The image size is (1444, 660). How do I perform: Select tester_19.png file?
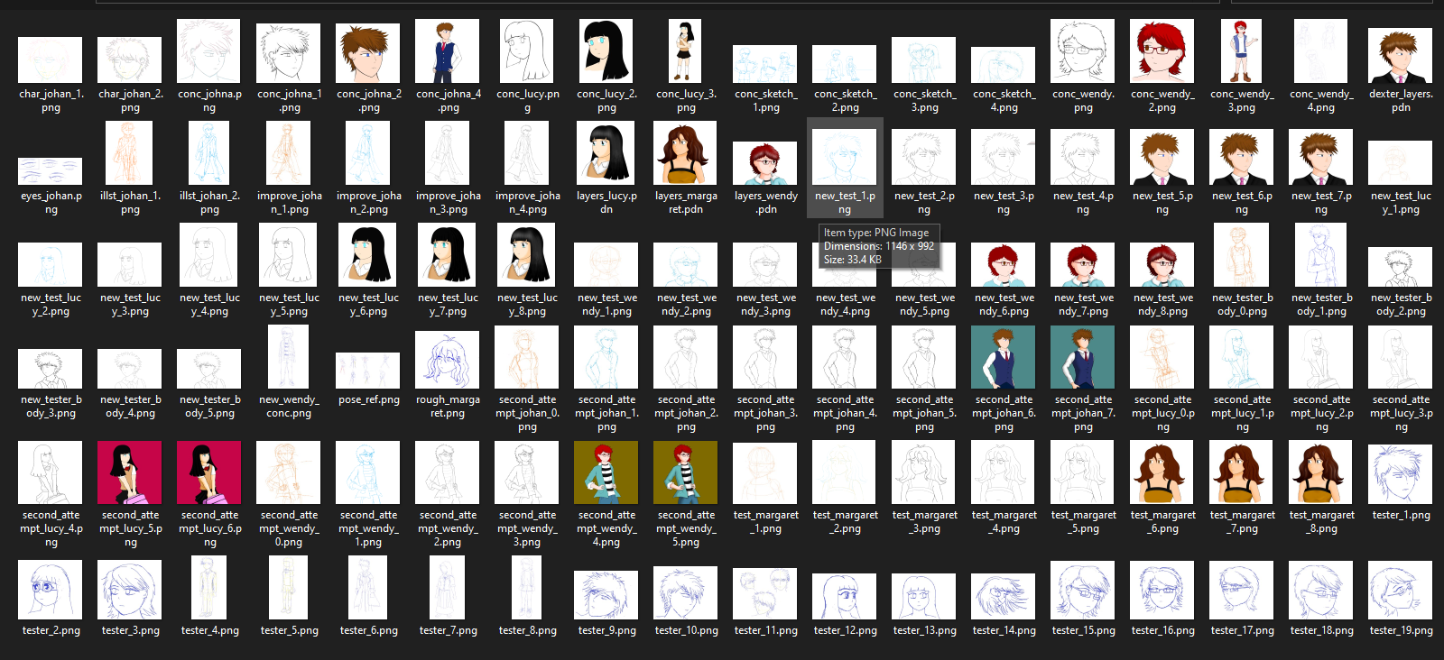click(x=1400, y=591)
